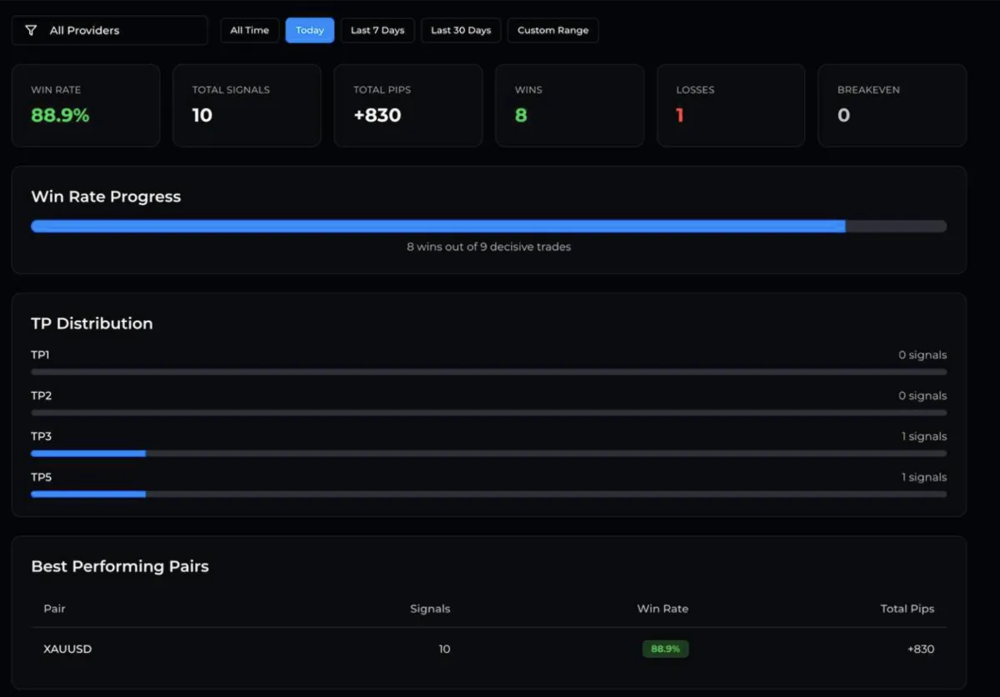Screen dimensions: 1000x697
Task: Click the TP3 label
Action: click(x=42, y=436)
